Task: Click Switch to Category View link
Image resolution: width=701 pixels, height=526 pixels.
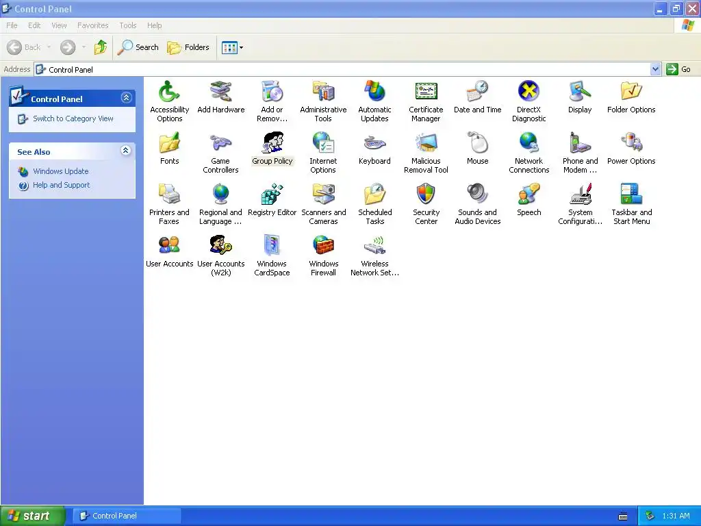Action: [73, 118]
